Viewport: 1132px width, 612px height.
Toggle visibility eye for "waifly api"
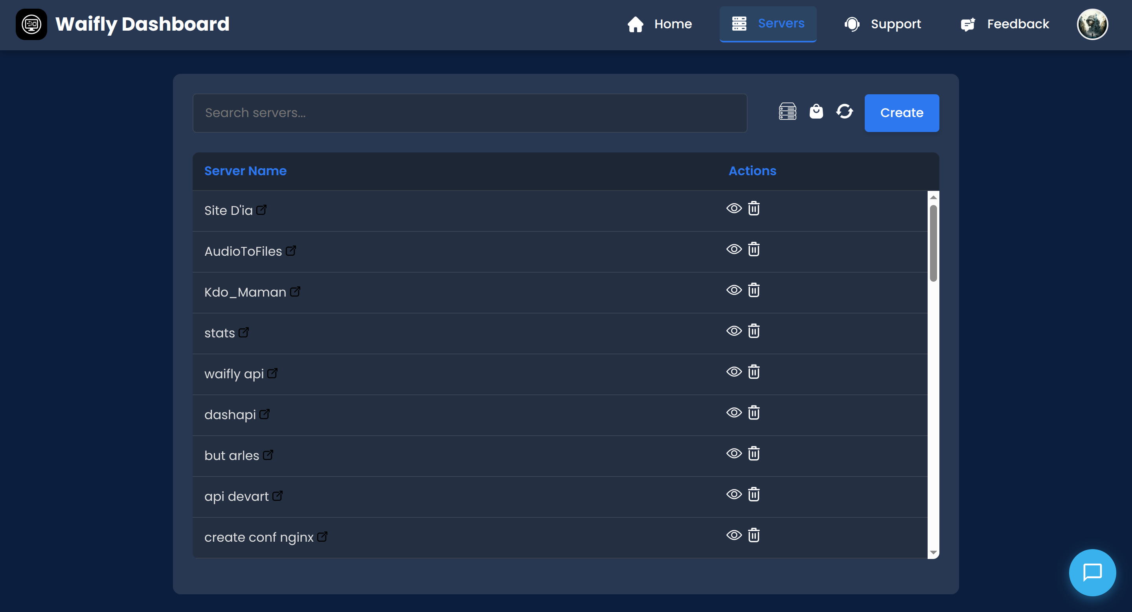click(733, 372)
